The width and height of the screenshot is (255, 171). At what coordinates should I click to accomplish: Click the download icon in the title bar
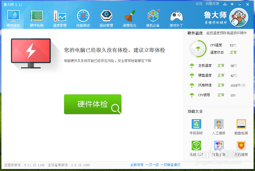[225, 4]
